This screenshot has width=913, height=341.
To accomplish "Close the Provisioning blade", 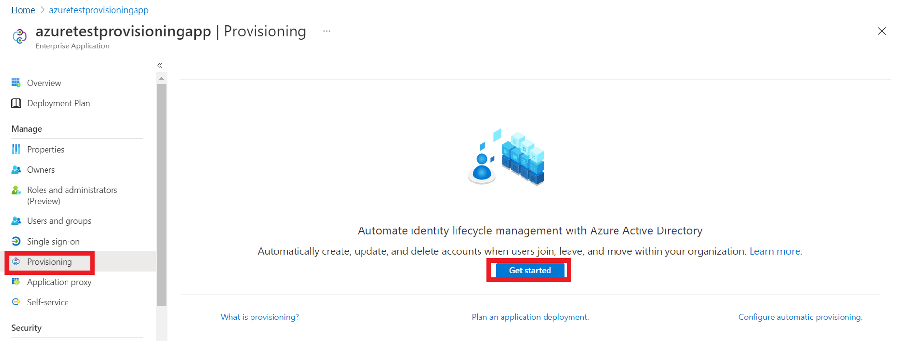I will [882, 31].
